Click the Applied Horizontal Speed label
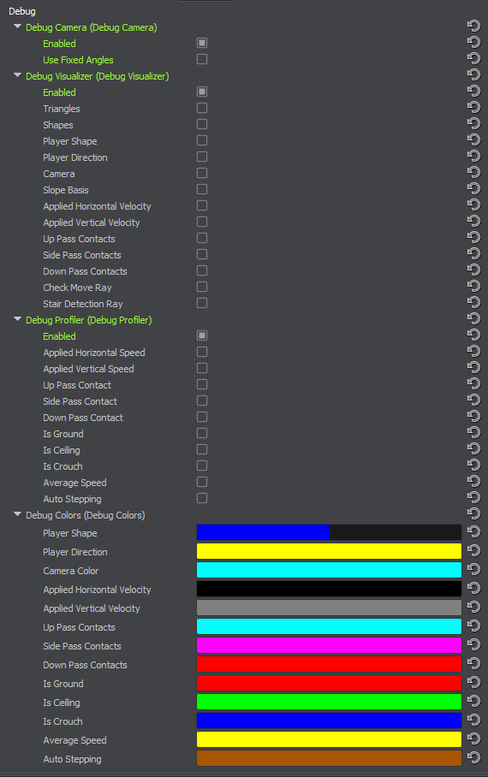The height and width of the screenshot is (777, 488). (x=94, y=353)
